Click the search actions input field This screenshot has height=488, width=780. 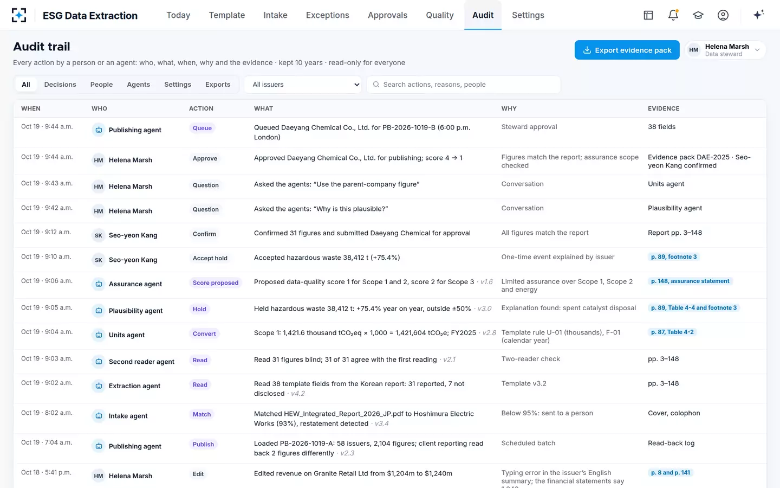click(x=464, y=85)
